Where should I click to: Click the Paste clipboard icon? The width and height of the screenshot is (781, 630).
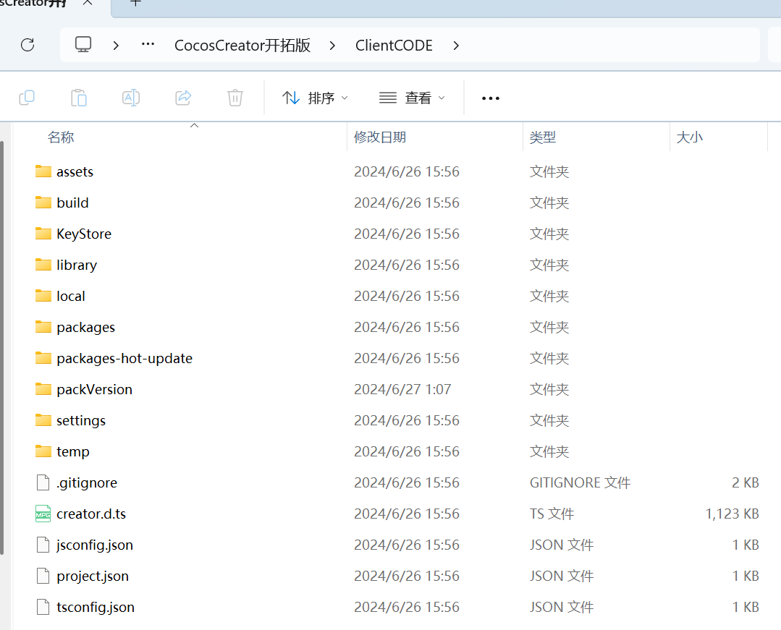pos(79,98)
